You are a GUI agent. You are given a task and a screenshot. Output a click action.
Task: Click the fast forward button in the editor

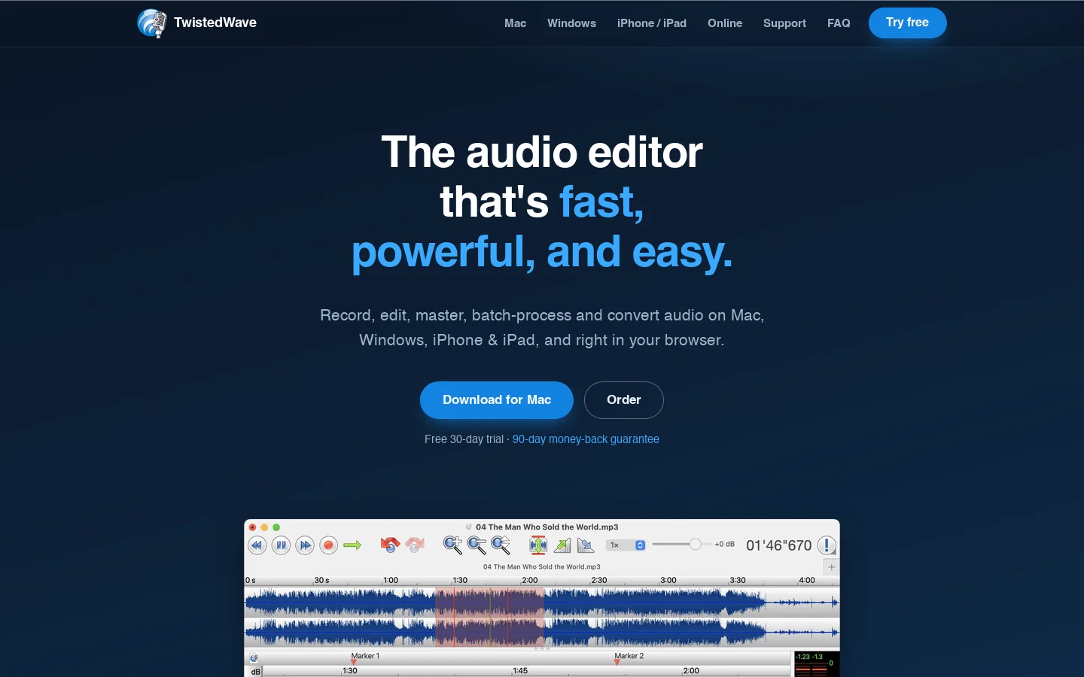point(305,545)
